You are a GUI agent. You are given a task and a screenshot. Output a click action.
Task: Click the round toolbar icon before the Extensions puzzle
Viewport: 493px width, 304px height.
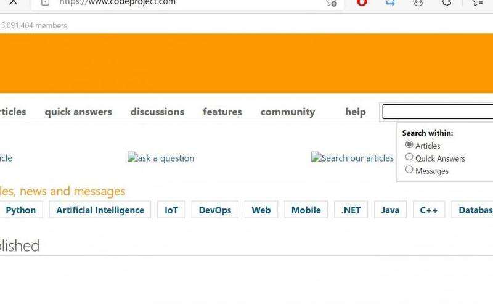(418, 2)
